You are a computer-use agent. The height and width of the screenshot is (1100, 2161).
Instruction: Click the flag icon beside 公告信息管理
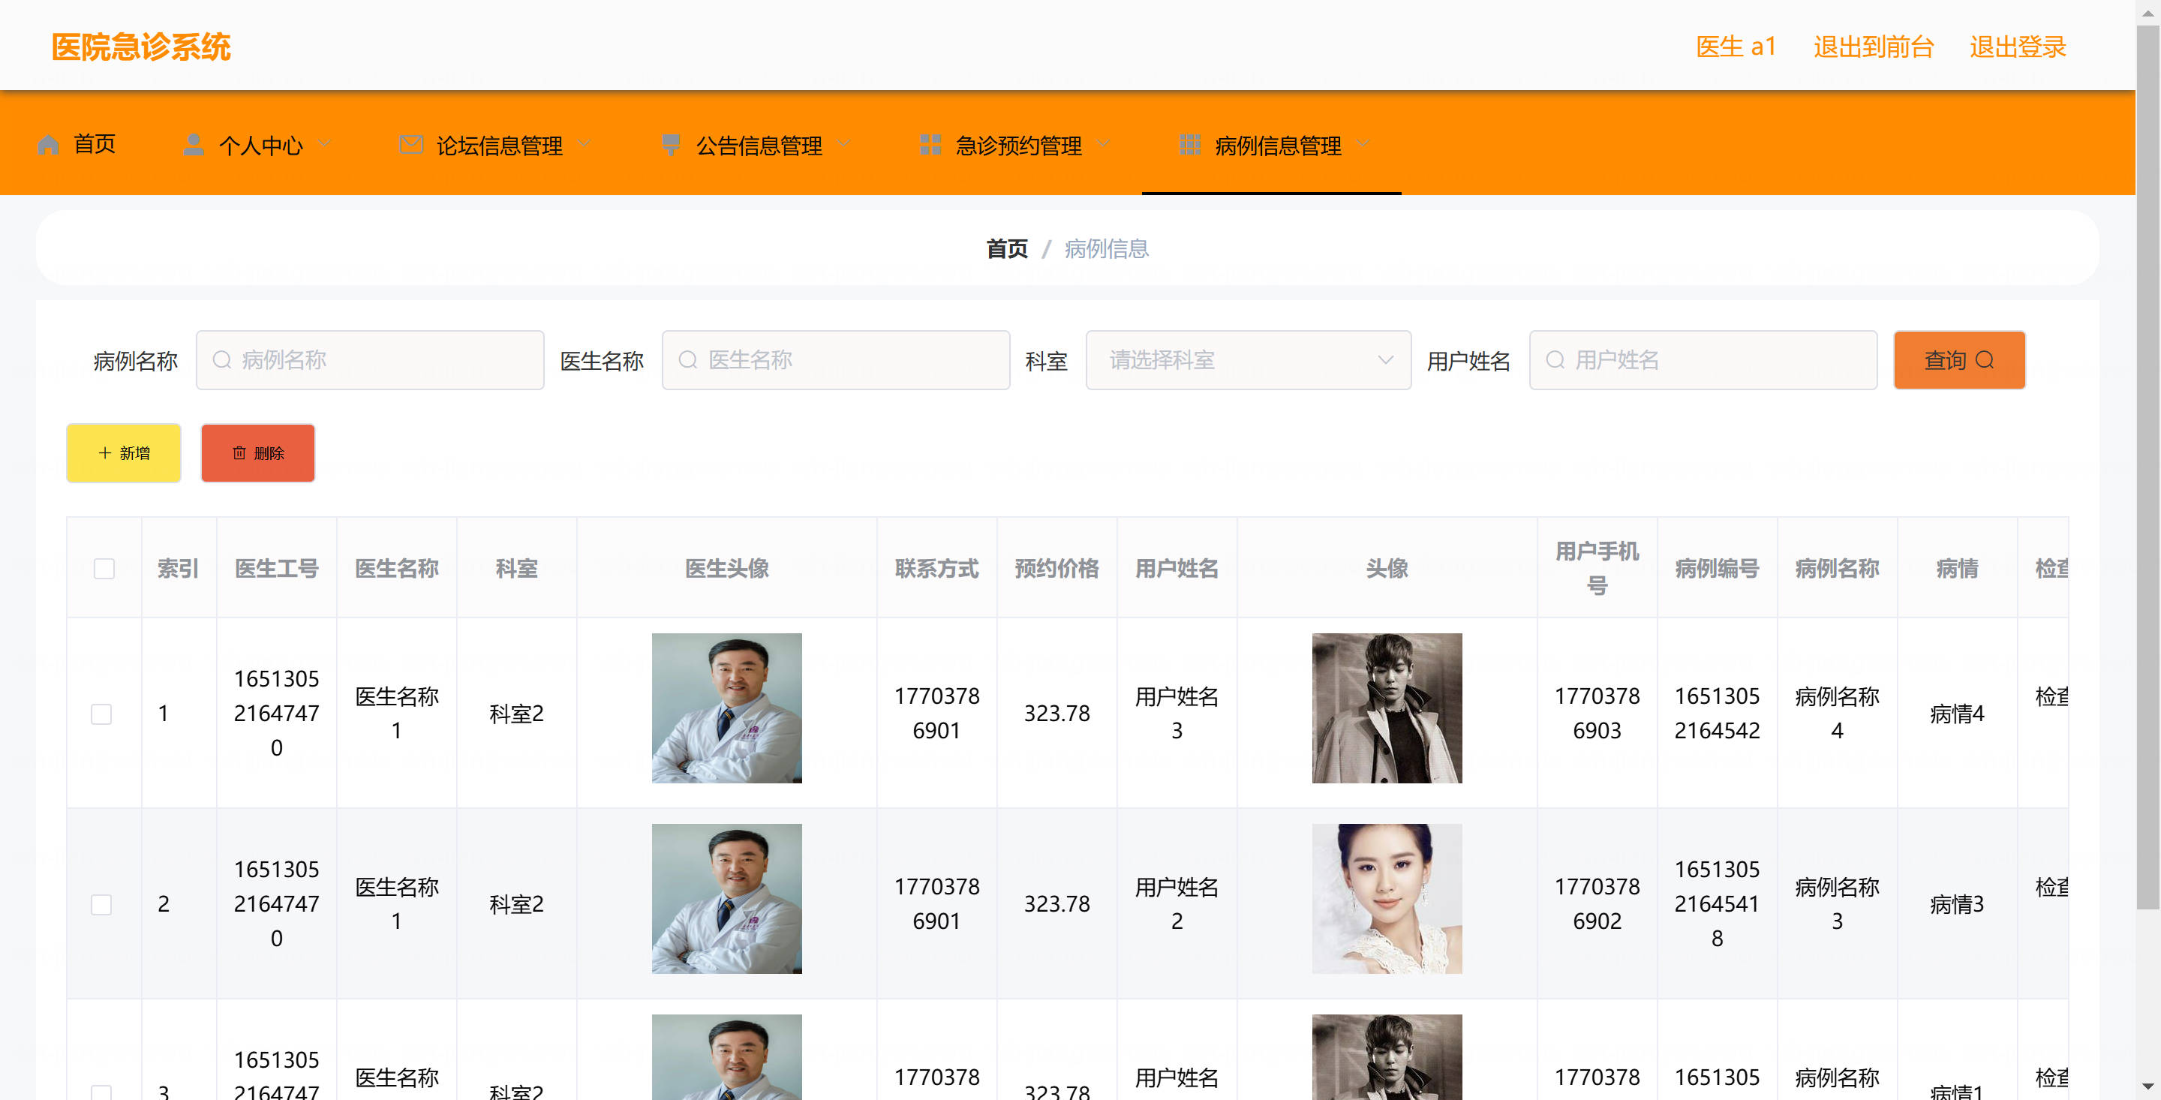tap(670, 144)
